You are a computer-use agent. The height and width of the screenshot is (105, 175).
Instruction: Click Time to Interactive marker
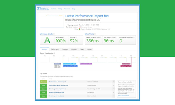tap(86, 64)
